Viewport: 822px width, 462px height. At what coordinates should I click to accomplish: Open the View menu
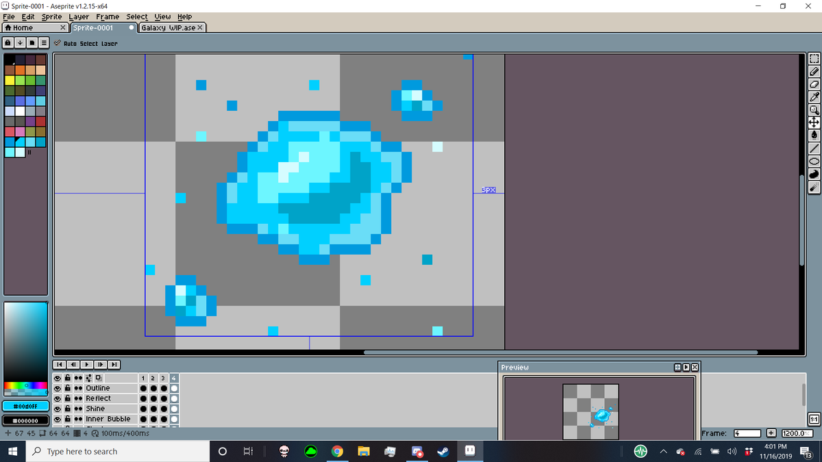tap(163, 16)
